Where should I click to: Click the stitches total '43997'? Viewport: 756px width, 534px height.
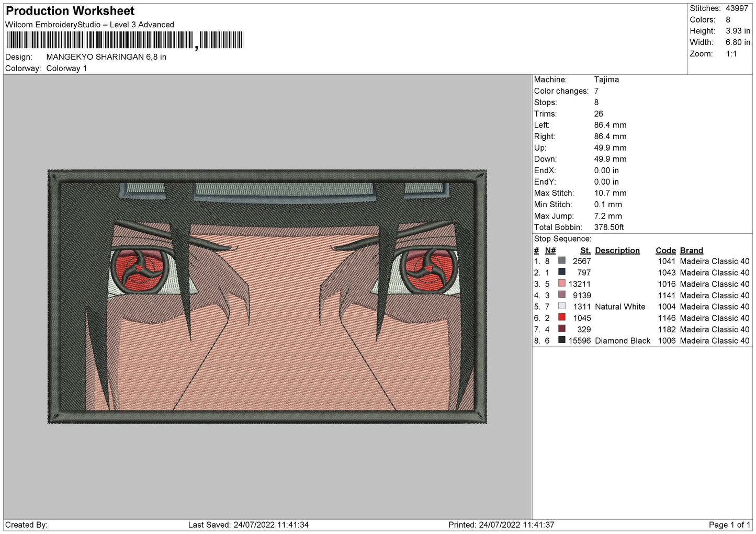coord(737,8)
